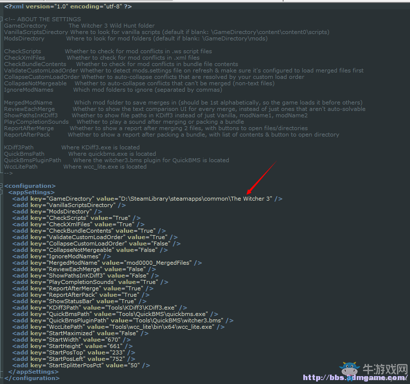Screen dimensions: 410x384
Task: Click the IgnoreModNames add key line
Action: pos(62,256)
